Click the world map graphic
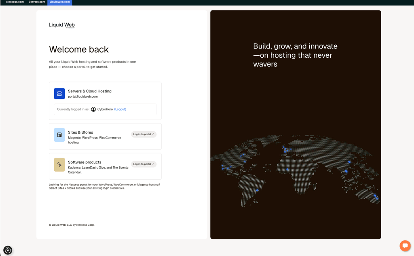 pyautogui.click(x=296, y=170)
